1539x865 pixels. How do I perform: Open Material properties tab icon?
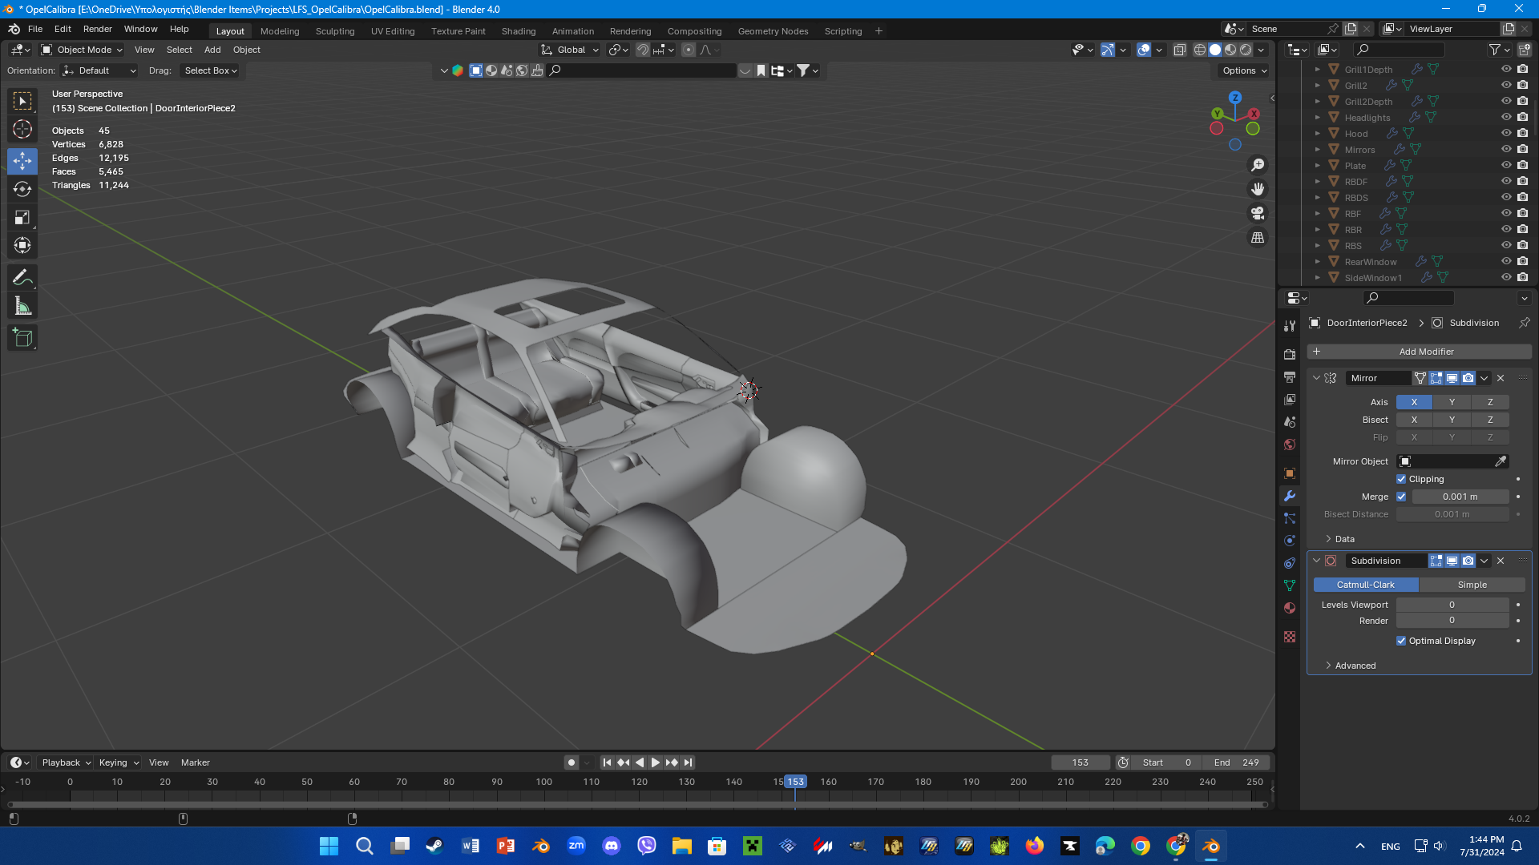click(1290, 608)
